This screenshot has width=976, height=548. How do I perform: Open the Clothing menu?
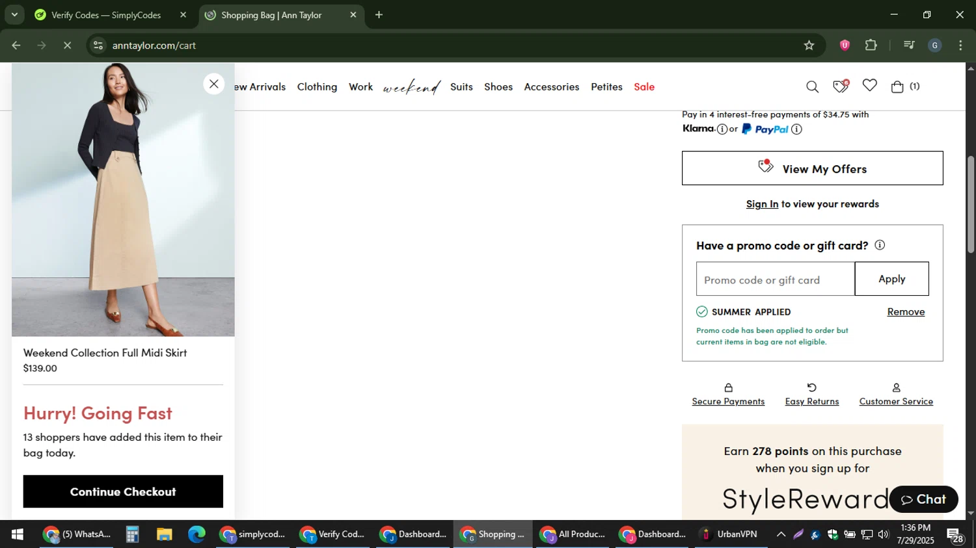pyautogui.click(x=317, y=87)
